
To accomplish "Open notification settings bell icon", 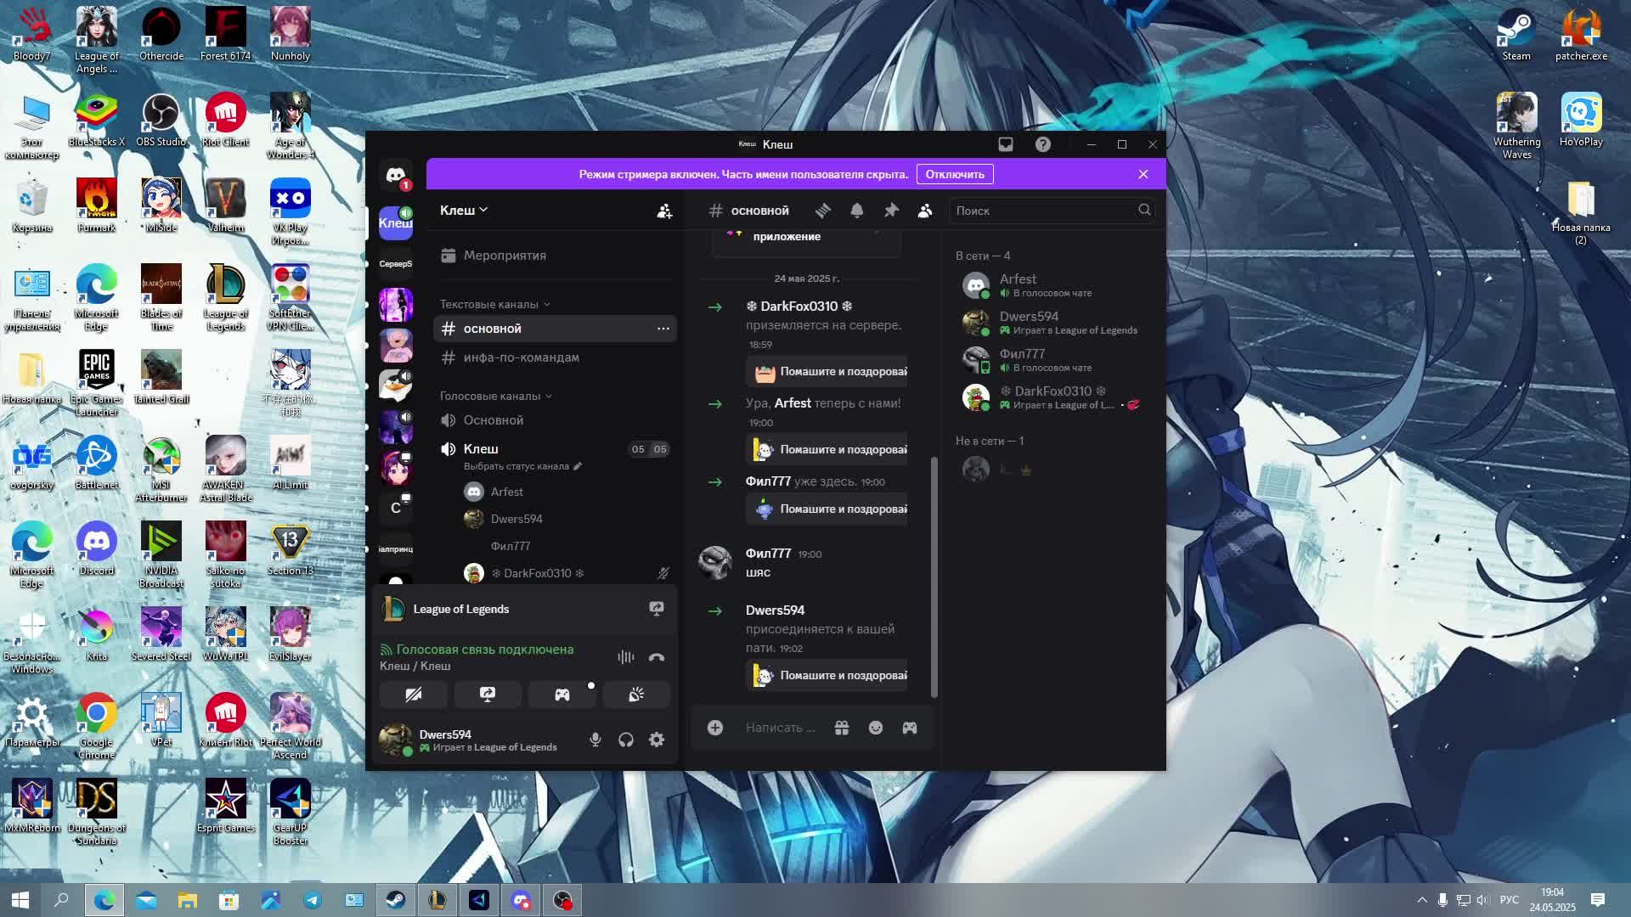I will pos(856,211).
